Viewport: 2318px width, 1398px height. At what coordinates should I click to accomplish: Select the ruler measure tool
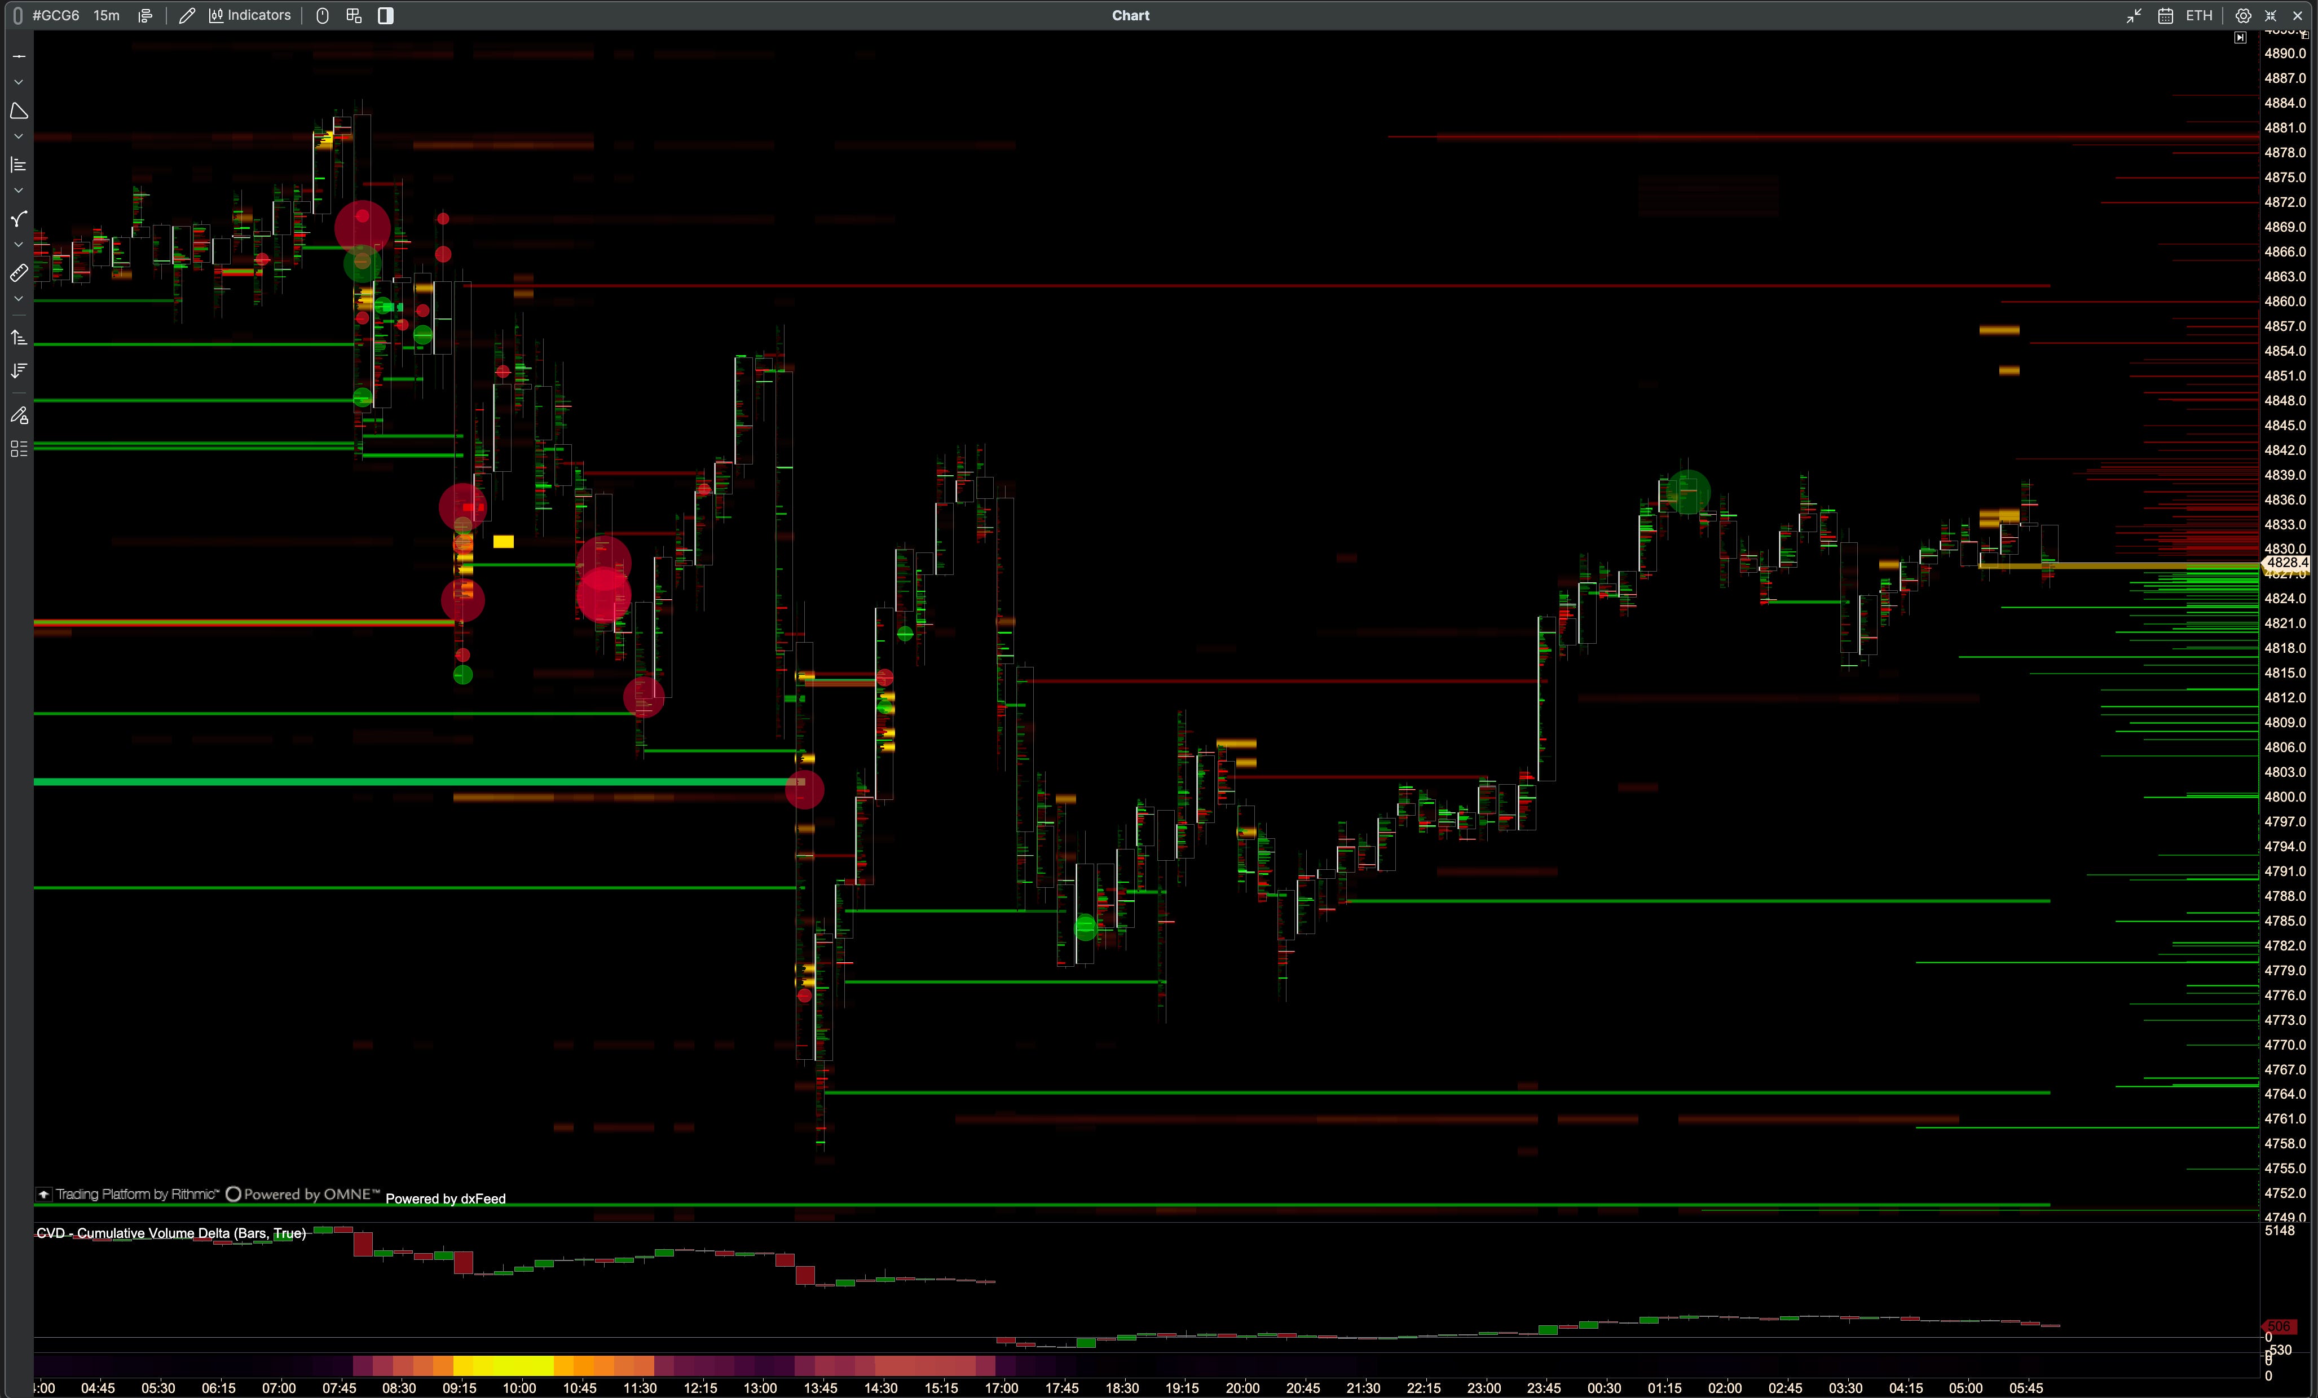(18, 273)
